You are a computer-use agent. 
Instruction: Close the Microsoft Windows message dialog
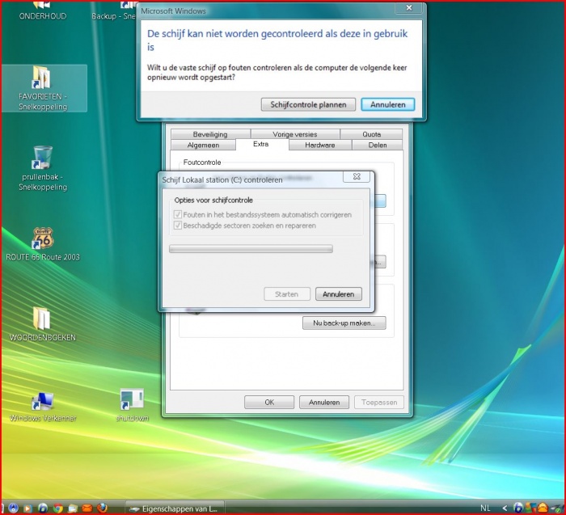coord(408,7)
